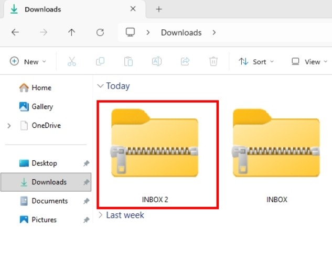Add a new File Explorer tab
Screen dimensions: 332x263
[159, 9]
